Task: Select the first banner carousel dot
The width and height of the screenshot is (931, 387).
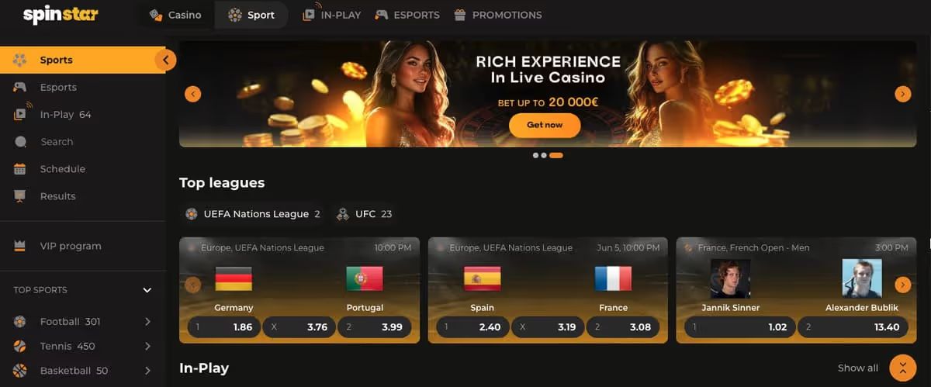Action: (535, 155)
